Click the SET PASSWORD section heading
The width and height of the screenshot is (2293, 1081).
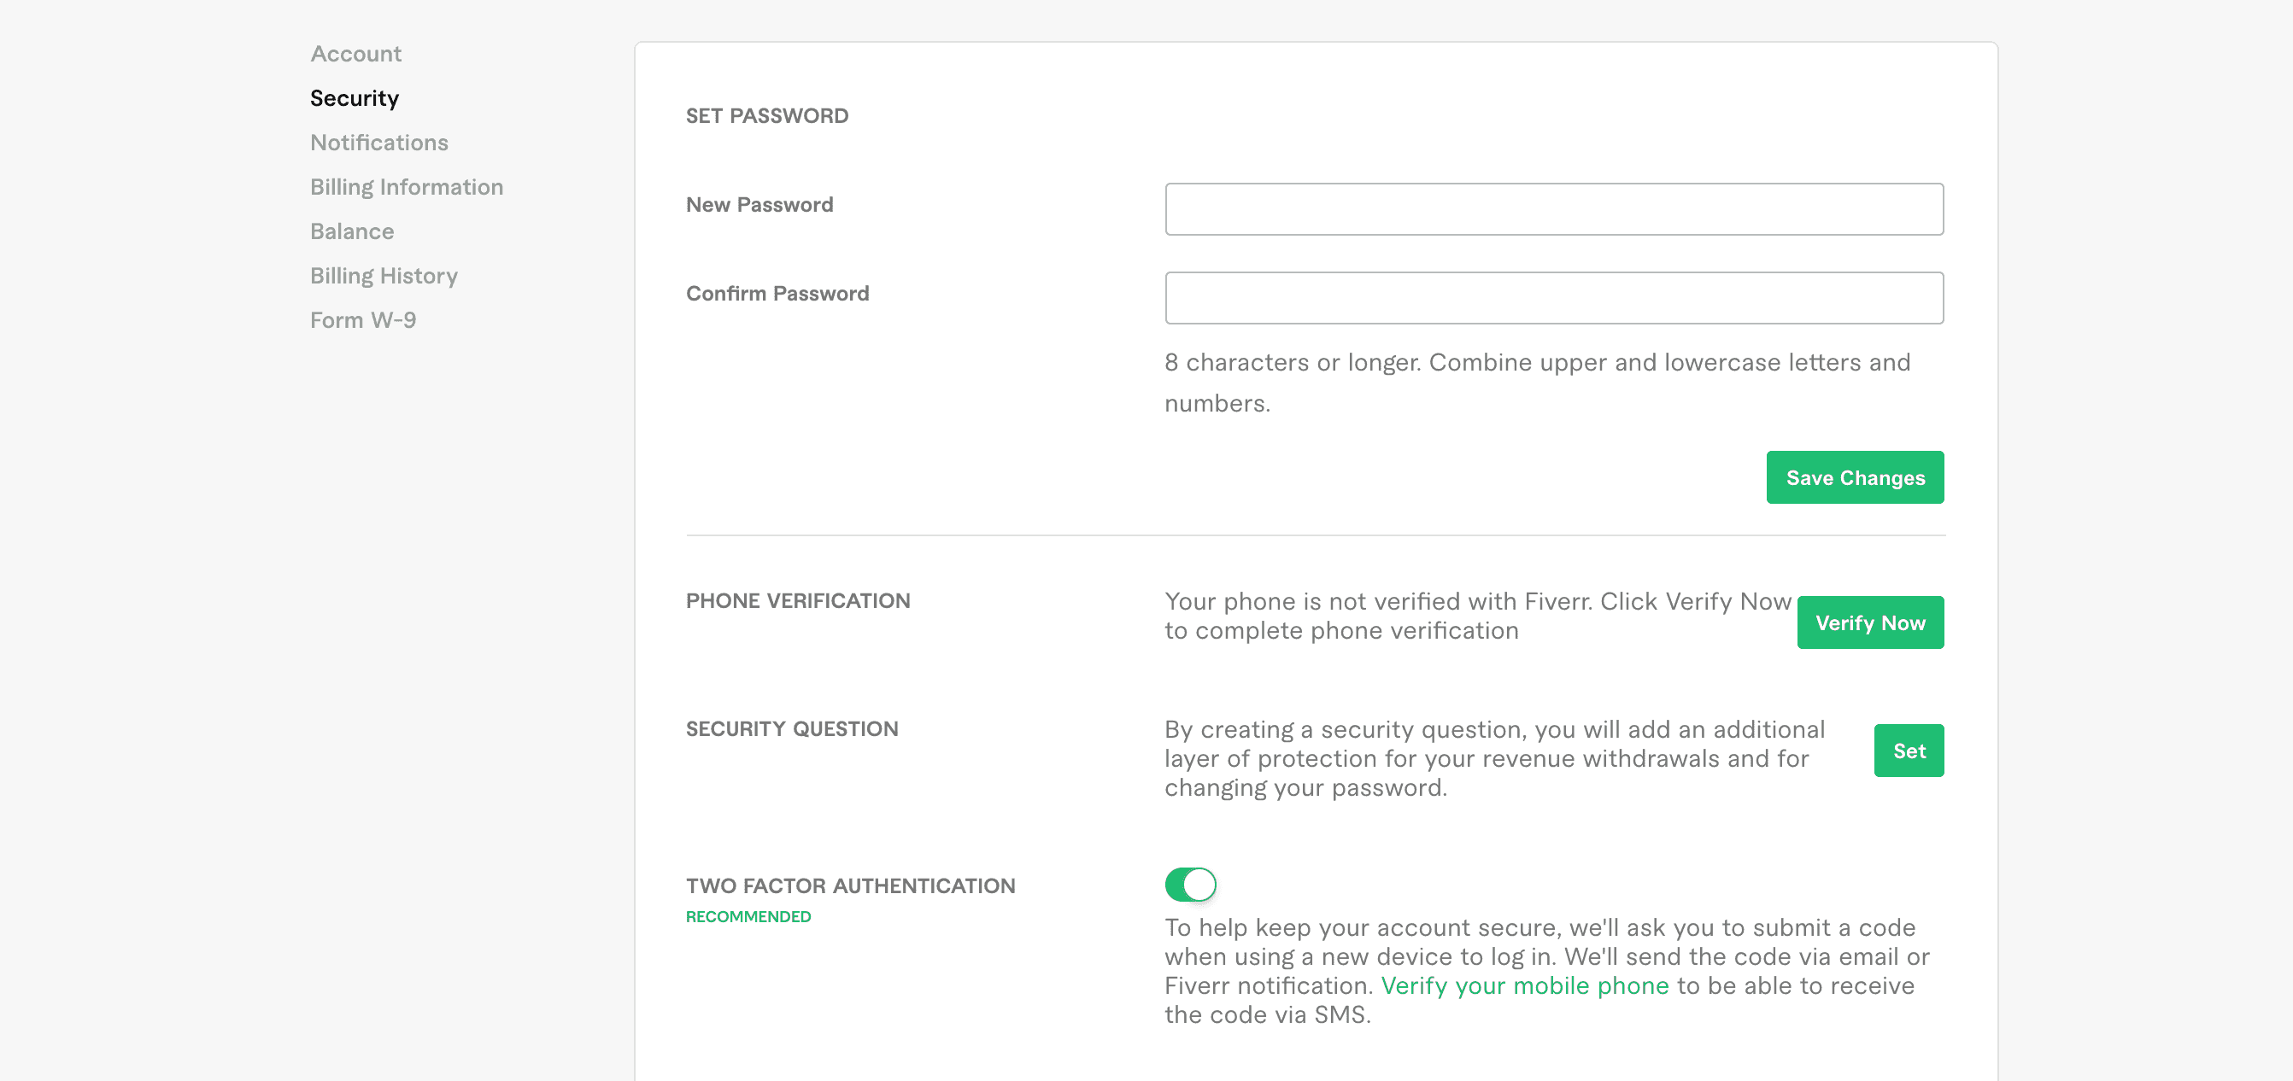tap(766, 116)
